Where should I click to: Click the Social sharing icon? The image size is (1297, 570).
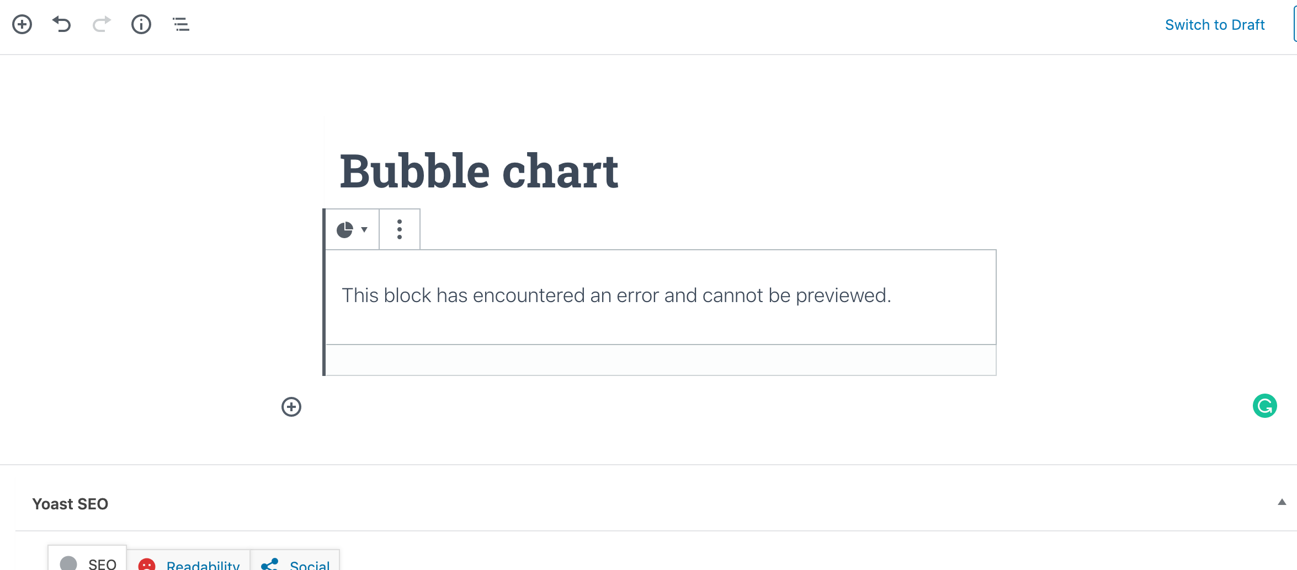pyautogui.click(x=270, y=564)
